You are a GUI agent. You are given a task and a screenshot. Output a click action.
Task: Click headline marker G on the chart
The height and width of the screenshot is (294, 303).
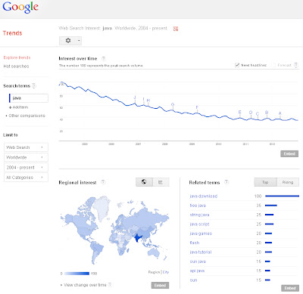[173, 104]
